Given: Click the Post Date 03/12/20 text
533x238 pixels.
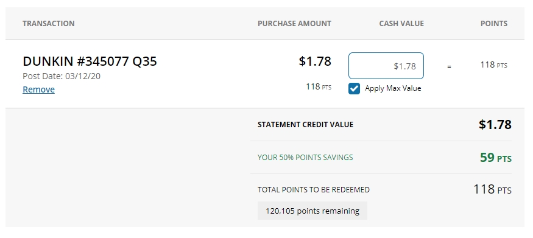Looking at the screenshot, I should point(62,76).
